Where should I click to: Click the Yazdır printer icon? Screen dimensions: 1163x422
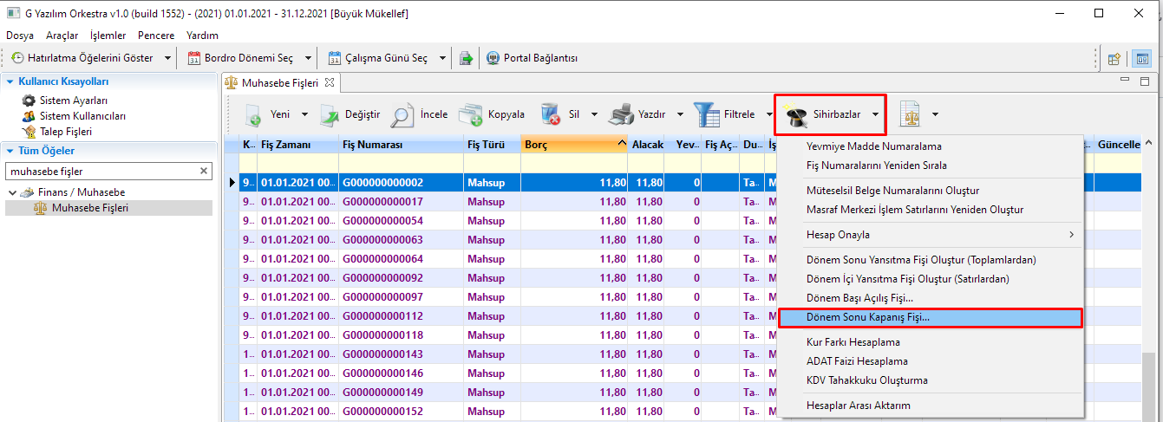point(621,114)
